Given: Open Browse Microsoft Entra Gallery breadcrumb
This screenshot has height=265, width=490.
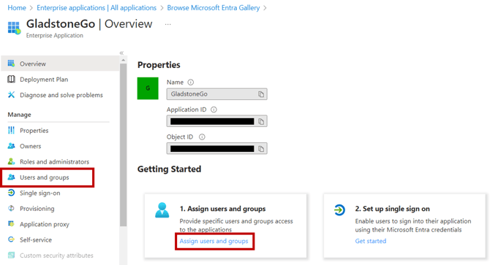Looking at the screenshot, I should tap(214, 8).
